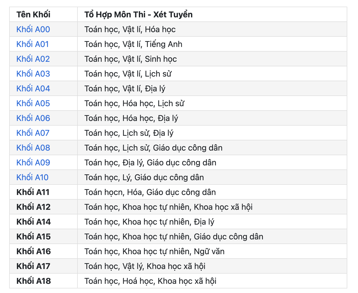The width and height of the screenshot is (358, 293).
Task: Click the Khối A02 hyperlink
Action: coord(33,59)
